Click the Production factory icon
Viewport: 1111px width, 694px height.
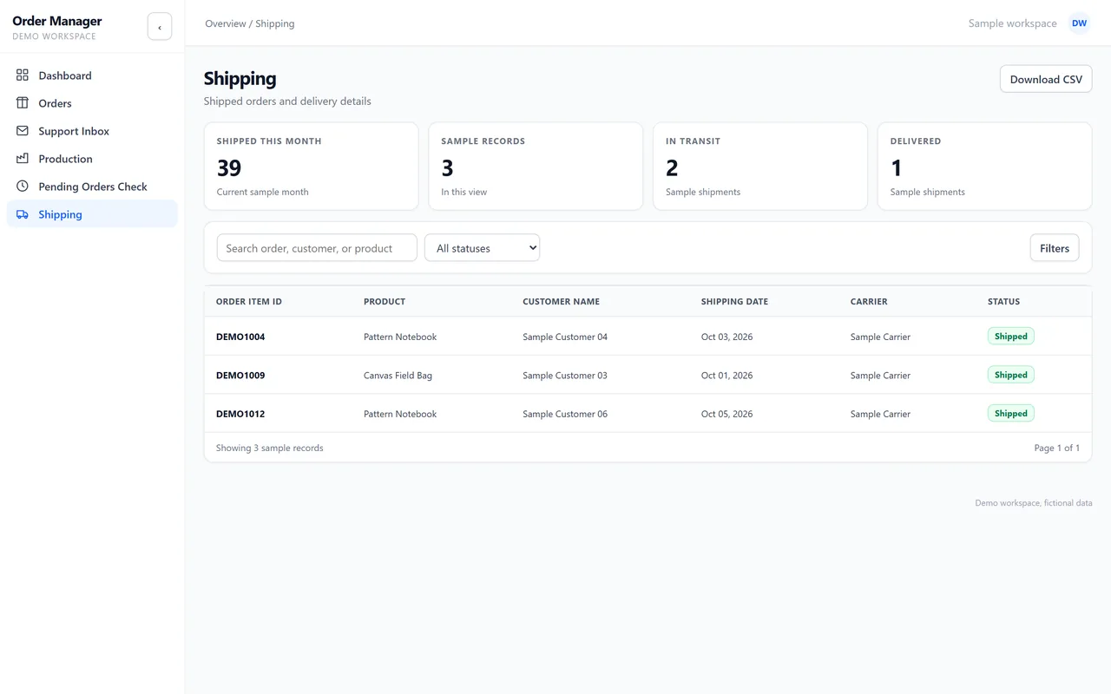tap(23, 159)
